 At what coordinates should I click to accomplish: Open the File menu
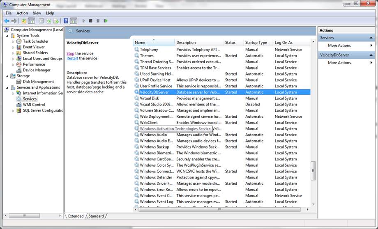pos(9,13)
